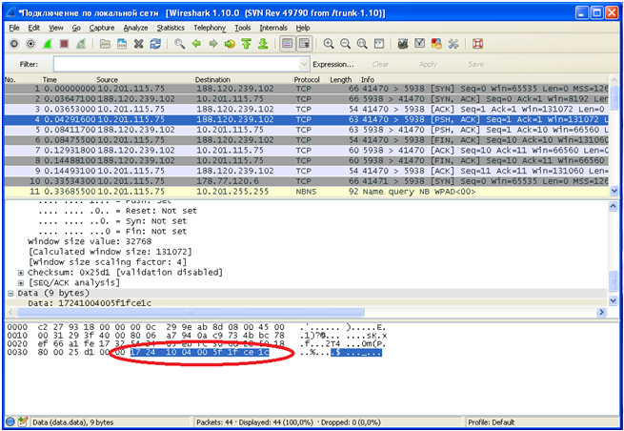Open the Statistics menu

tap(171, 28)
